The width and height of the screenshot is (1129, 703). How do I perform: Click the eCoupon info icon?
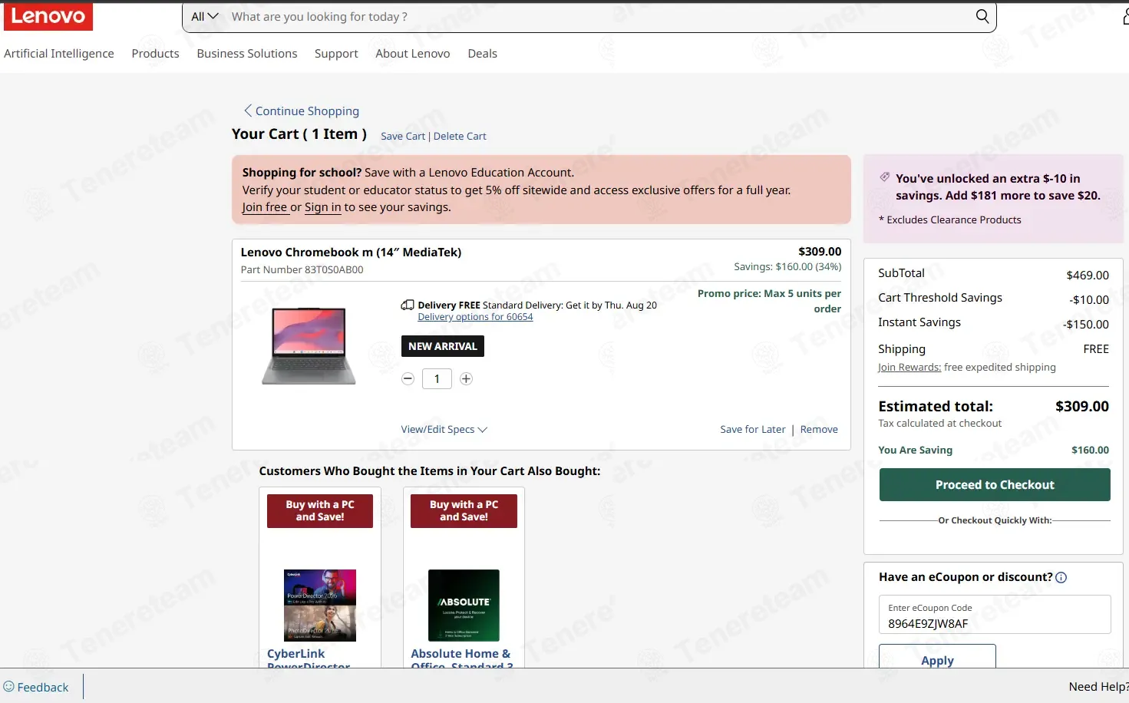tap(1061, 578)
